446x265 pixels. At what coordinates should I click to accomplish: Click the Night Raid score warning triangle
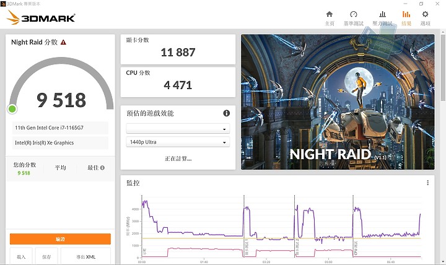(x=63, y=42)
